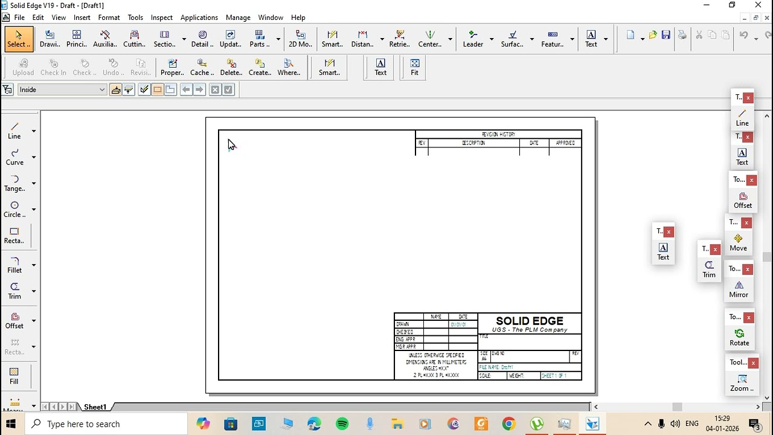Click the Drawing View Wizard icon
The image size is (773, 435).
[50, 39]
